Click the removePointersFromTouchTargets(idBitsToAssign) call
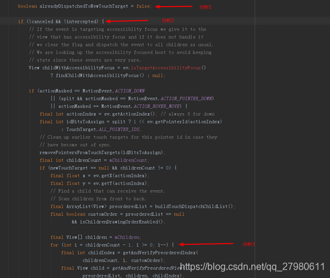Screen dimensions: 330x278 101,153
